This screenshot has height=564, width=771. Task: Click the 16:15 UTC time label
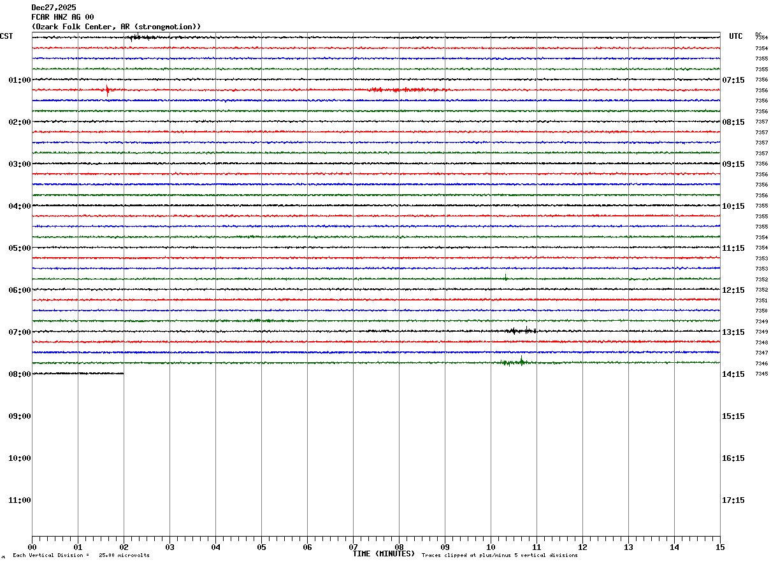pyautogui.click(x=733, y=458)
